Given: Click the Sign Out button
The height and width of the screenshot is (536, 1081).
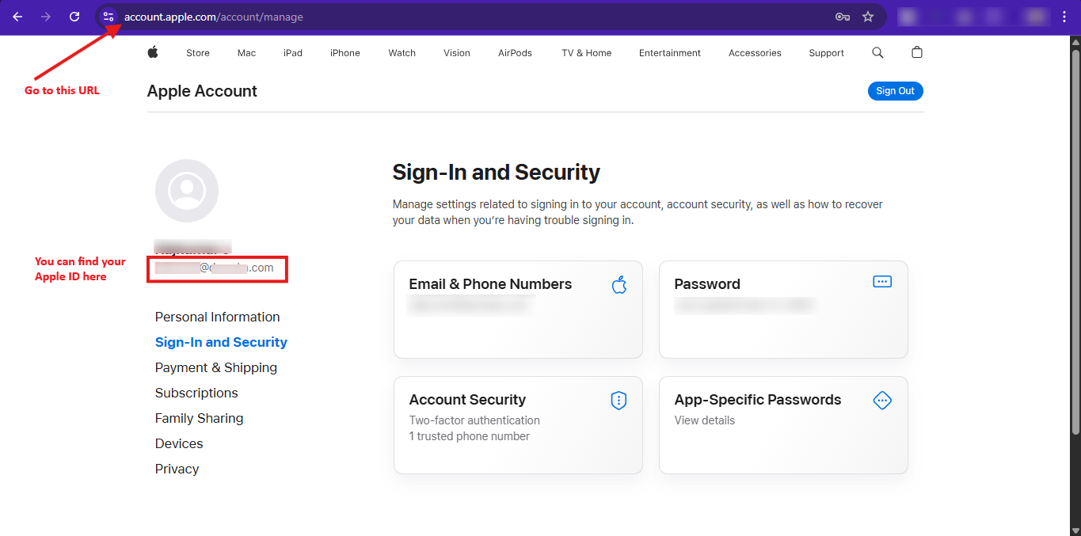Looking at the screenshot, I should point(895,91).
